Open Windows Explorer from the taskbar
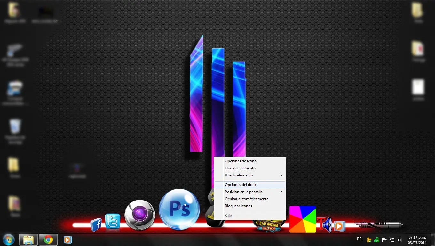Screen dimensions: 435x246 coord(28,240)
